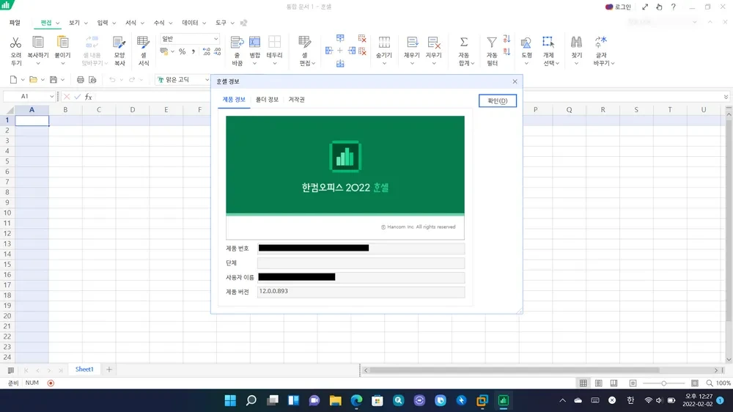Click the Fill (채우기) icon

click(412, 42)
